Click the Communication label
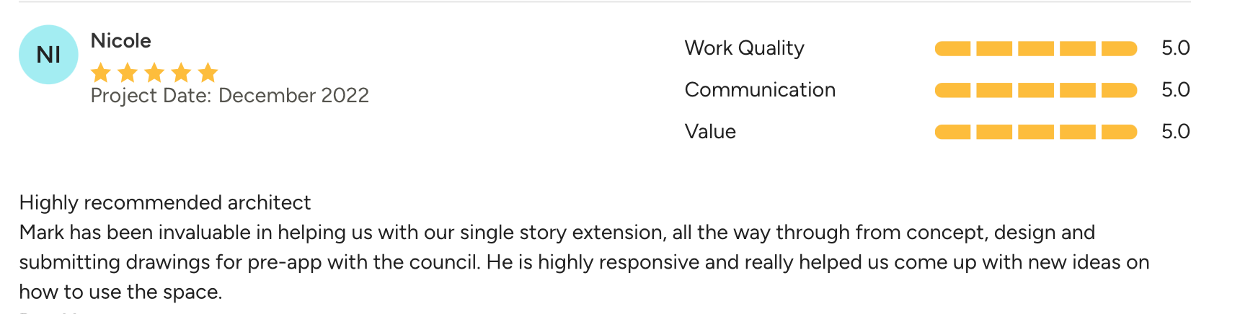This screenshot has width=1240, height=314. [x=760, y=90]
